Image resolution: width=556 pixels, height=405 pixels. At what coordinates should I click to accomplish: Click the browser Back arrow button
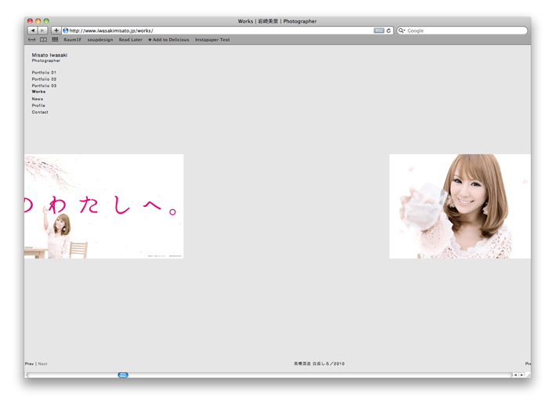[x=32, y=31]
